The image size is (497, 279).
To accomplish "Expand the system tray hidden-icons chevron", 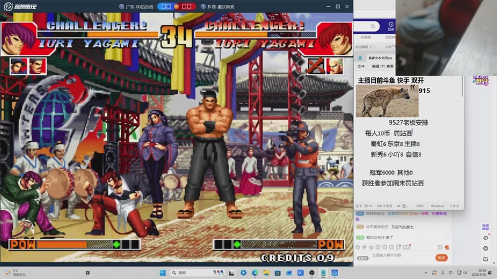I will [x=426, y=273].
